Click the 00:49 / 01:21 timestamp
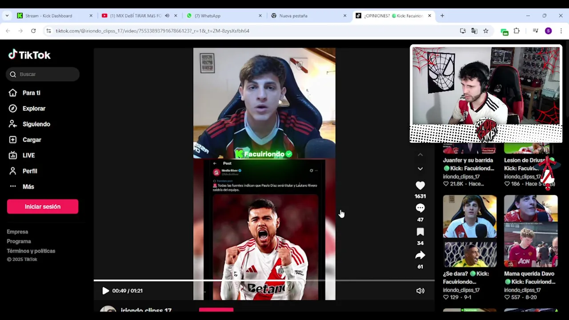Screen dimensions: 569x320 click(x=127, y=291)
